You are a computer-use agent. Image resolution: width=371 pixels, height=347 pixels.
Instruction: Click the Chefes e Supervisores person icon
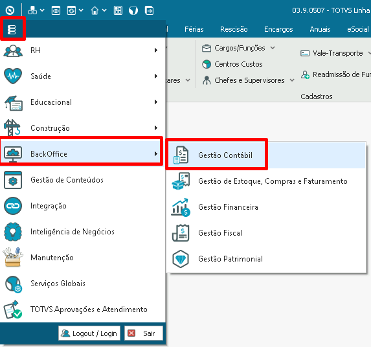click(207, 80)
